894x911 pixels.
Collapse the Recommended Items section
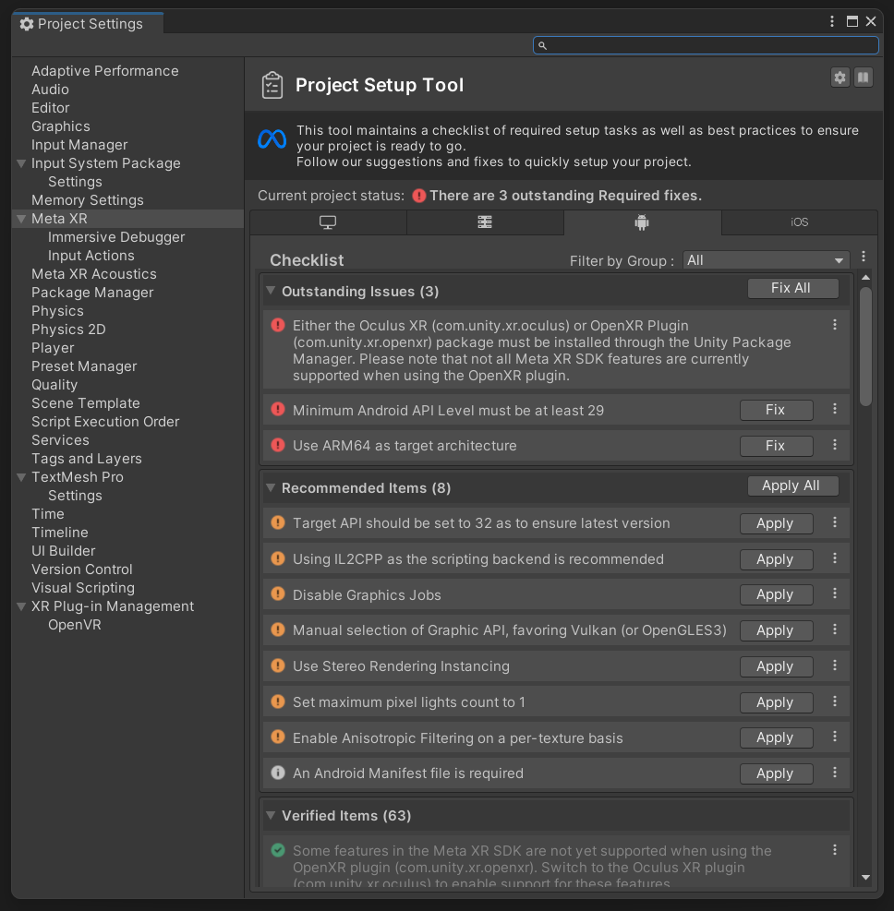(271, 487)
